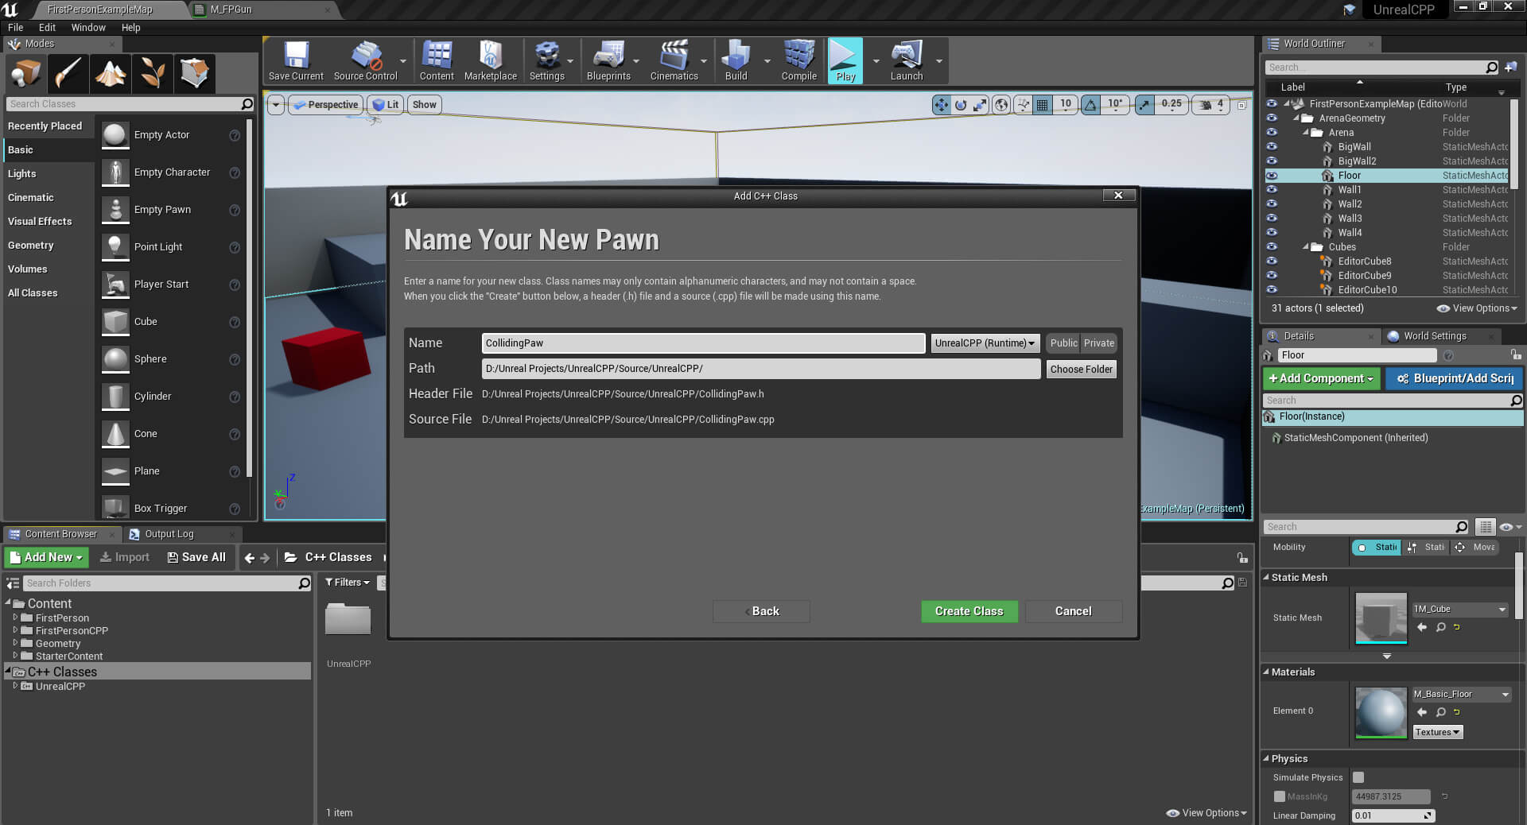Click the Add Component button
Image resolution: width=1527 pixels, height=825 pixels.
pyautogui.click(x=1321, y=379)
